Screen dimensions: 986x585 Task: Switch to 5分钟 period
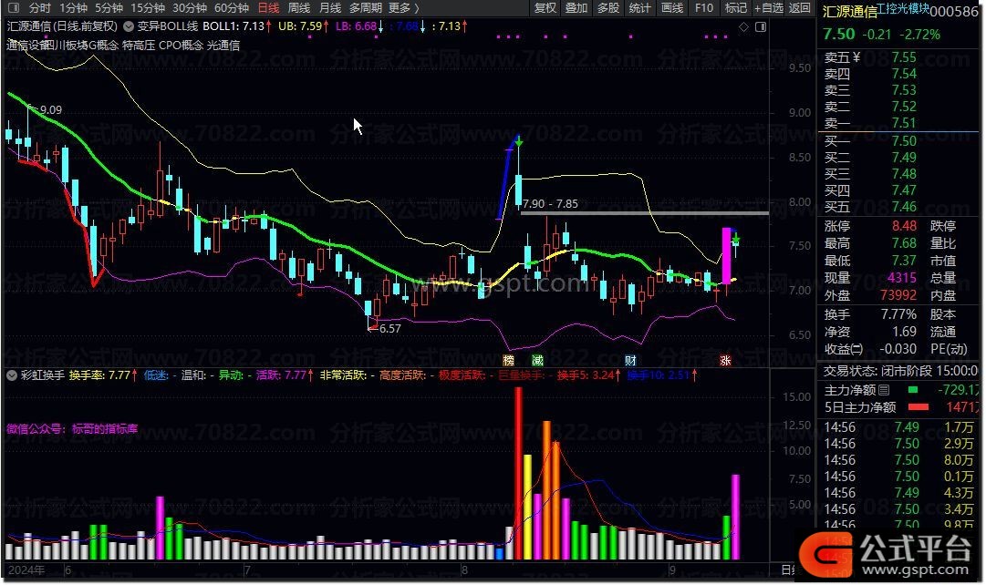pyautogui.click(x=109, y=8)
